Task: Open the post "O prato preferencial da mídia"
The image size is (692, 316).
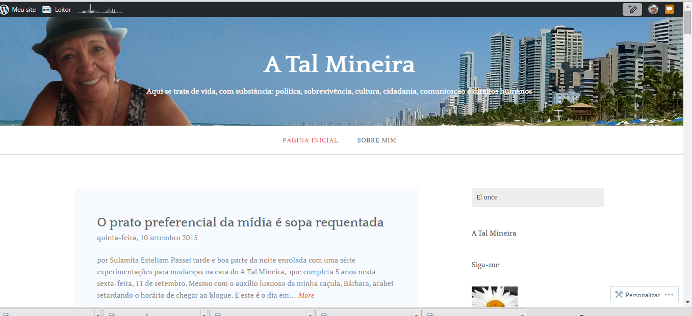Action: pyautogui.click(x=240, y=222)
